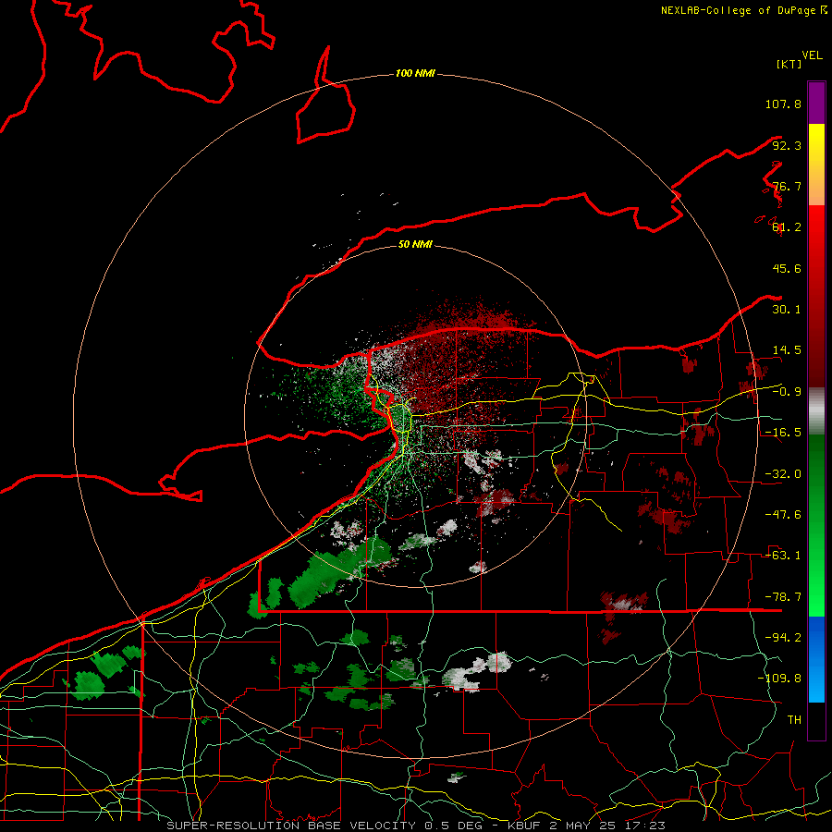Click the blue segment of the color bar

pos(816,659)
